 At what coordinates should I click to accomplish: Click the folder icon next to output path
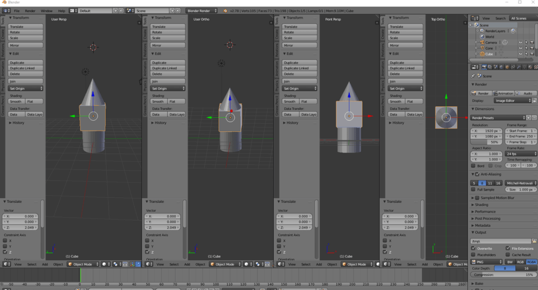(534, 241)
